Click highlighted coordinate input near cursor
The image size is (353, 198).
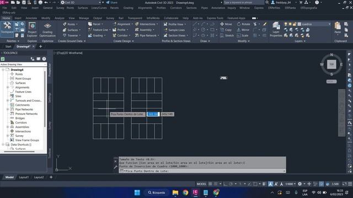tap(153, 114)
